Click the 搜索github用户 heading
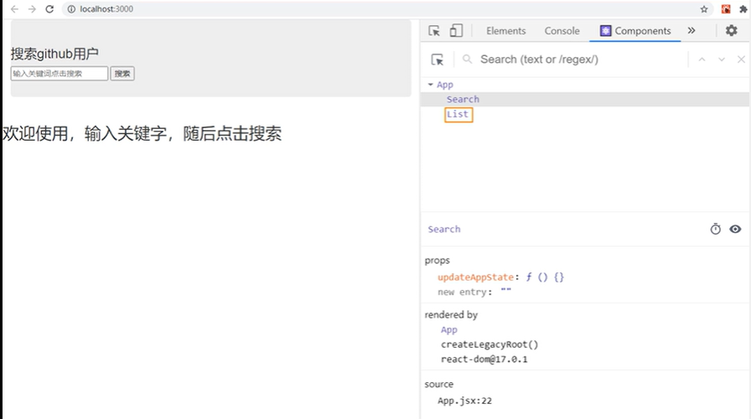This screenshot has height=419, width=751. point(54,54)
